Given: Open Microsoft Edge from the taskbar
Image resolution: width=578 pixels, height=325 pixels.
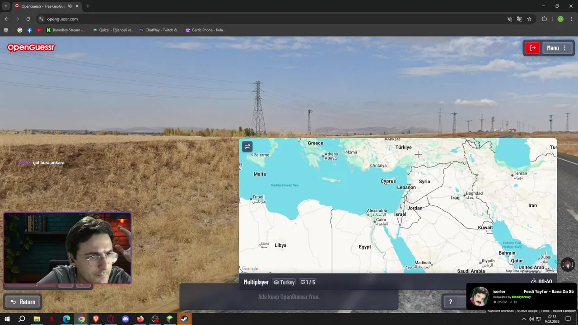Looking at the screenshot, I should pyautogui.click(x=66, y=319).
